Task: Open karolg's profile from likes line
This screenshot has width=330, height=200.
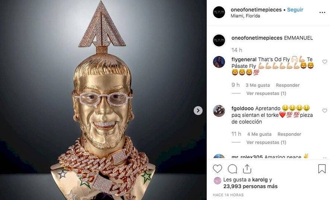Action: pyautogui.click(x=260, y=180)
